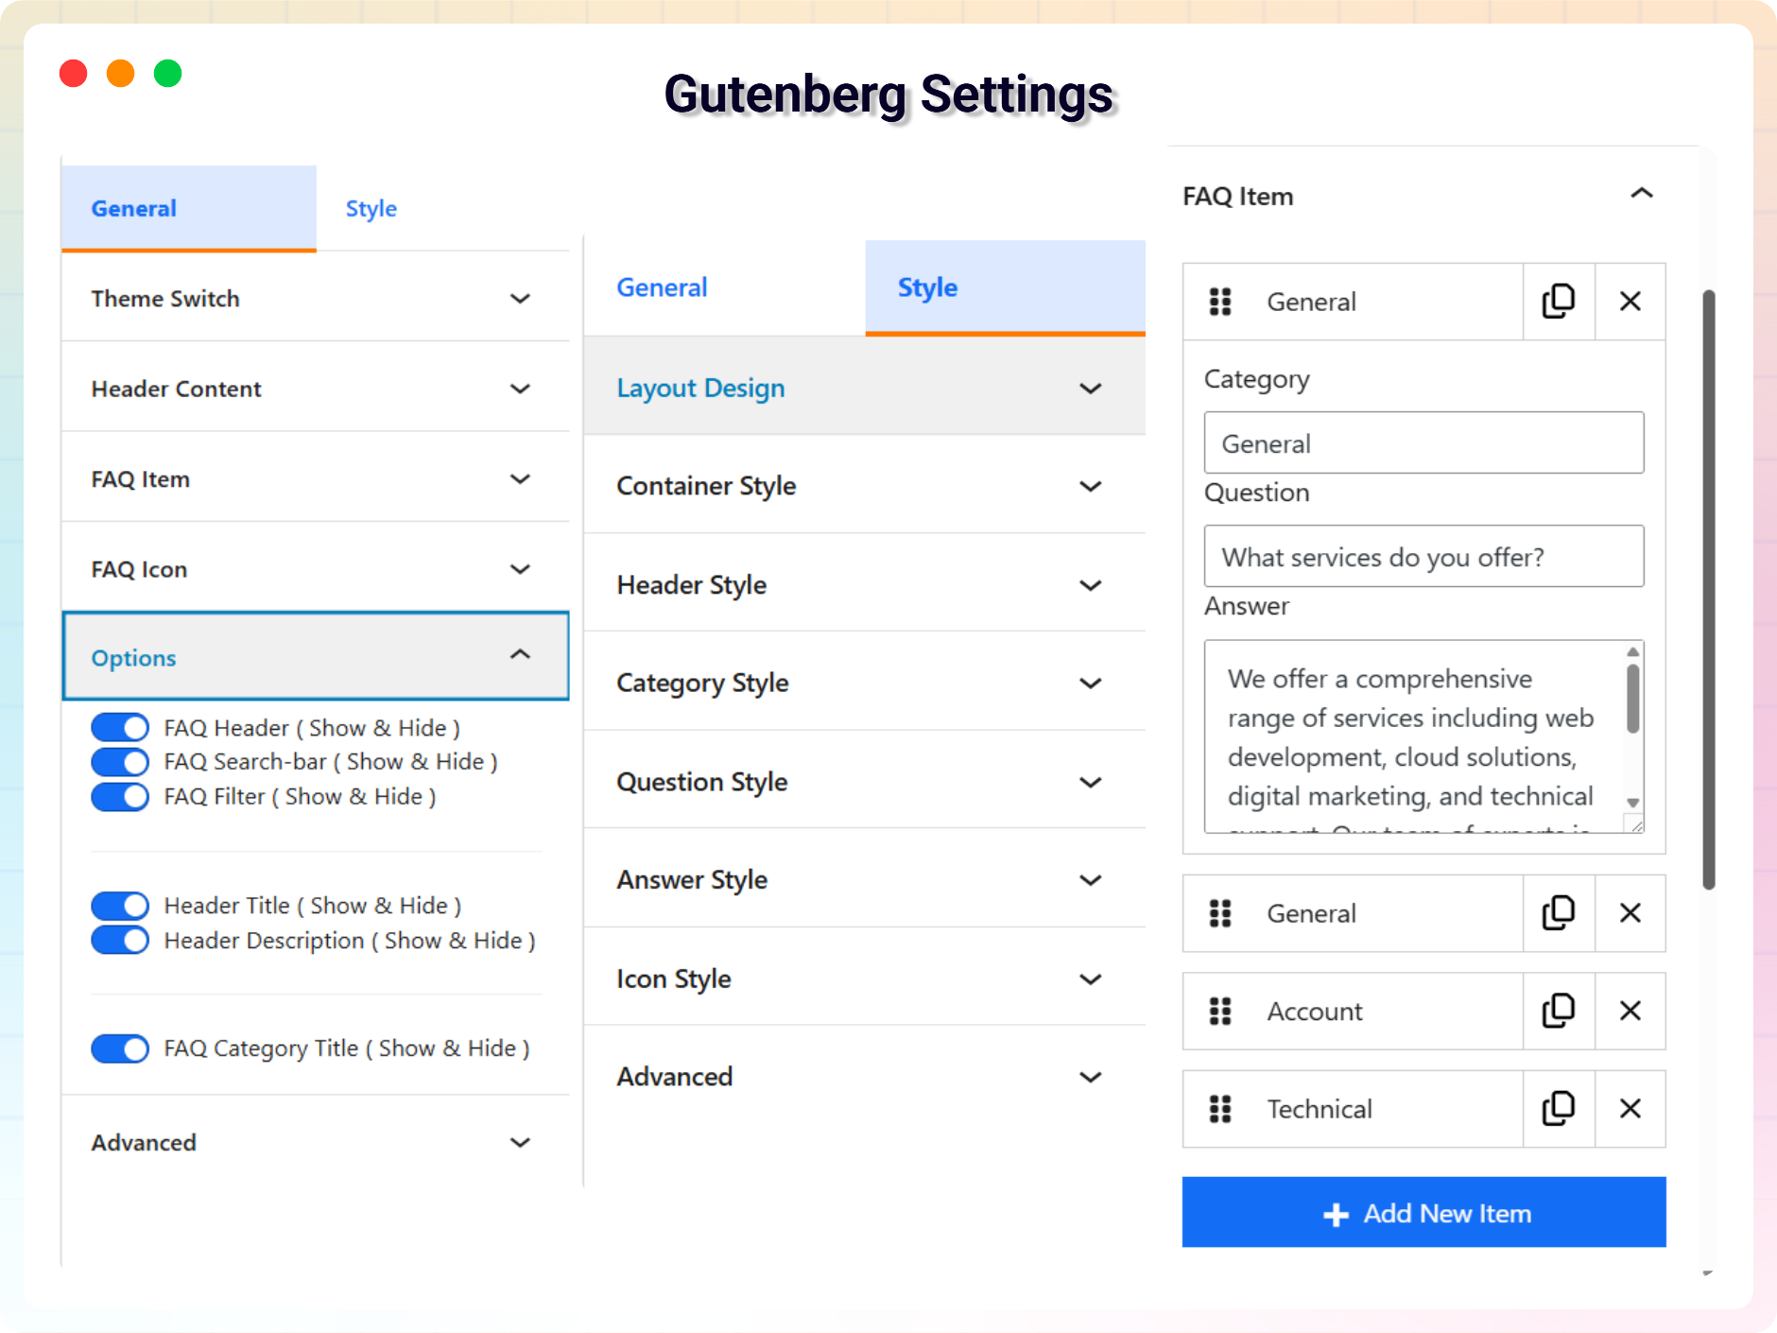Click drag handle of Account item

tap(1220, 1011)
